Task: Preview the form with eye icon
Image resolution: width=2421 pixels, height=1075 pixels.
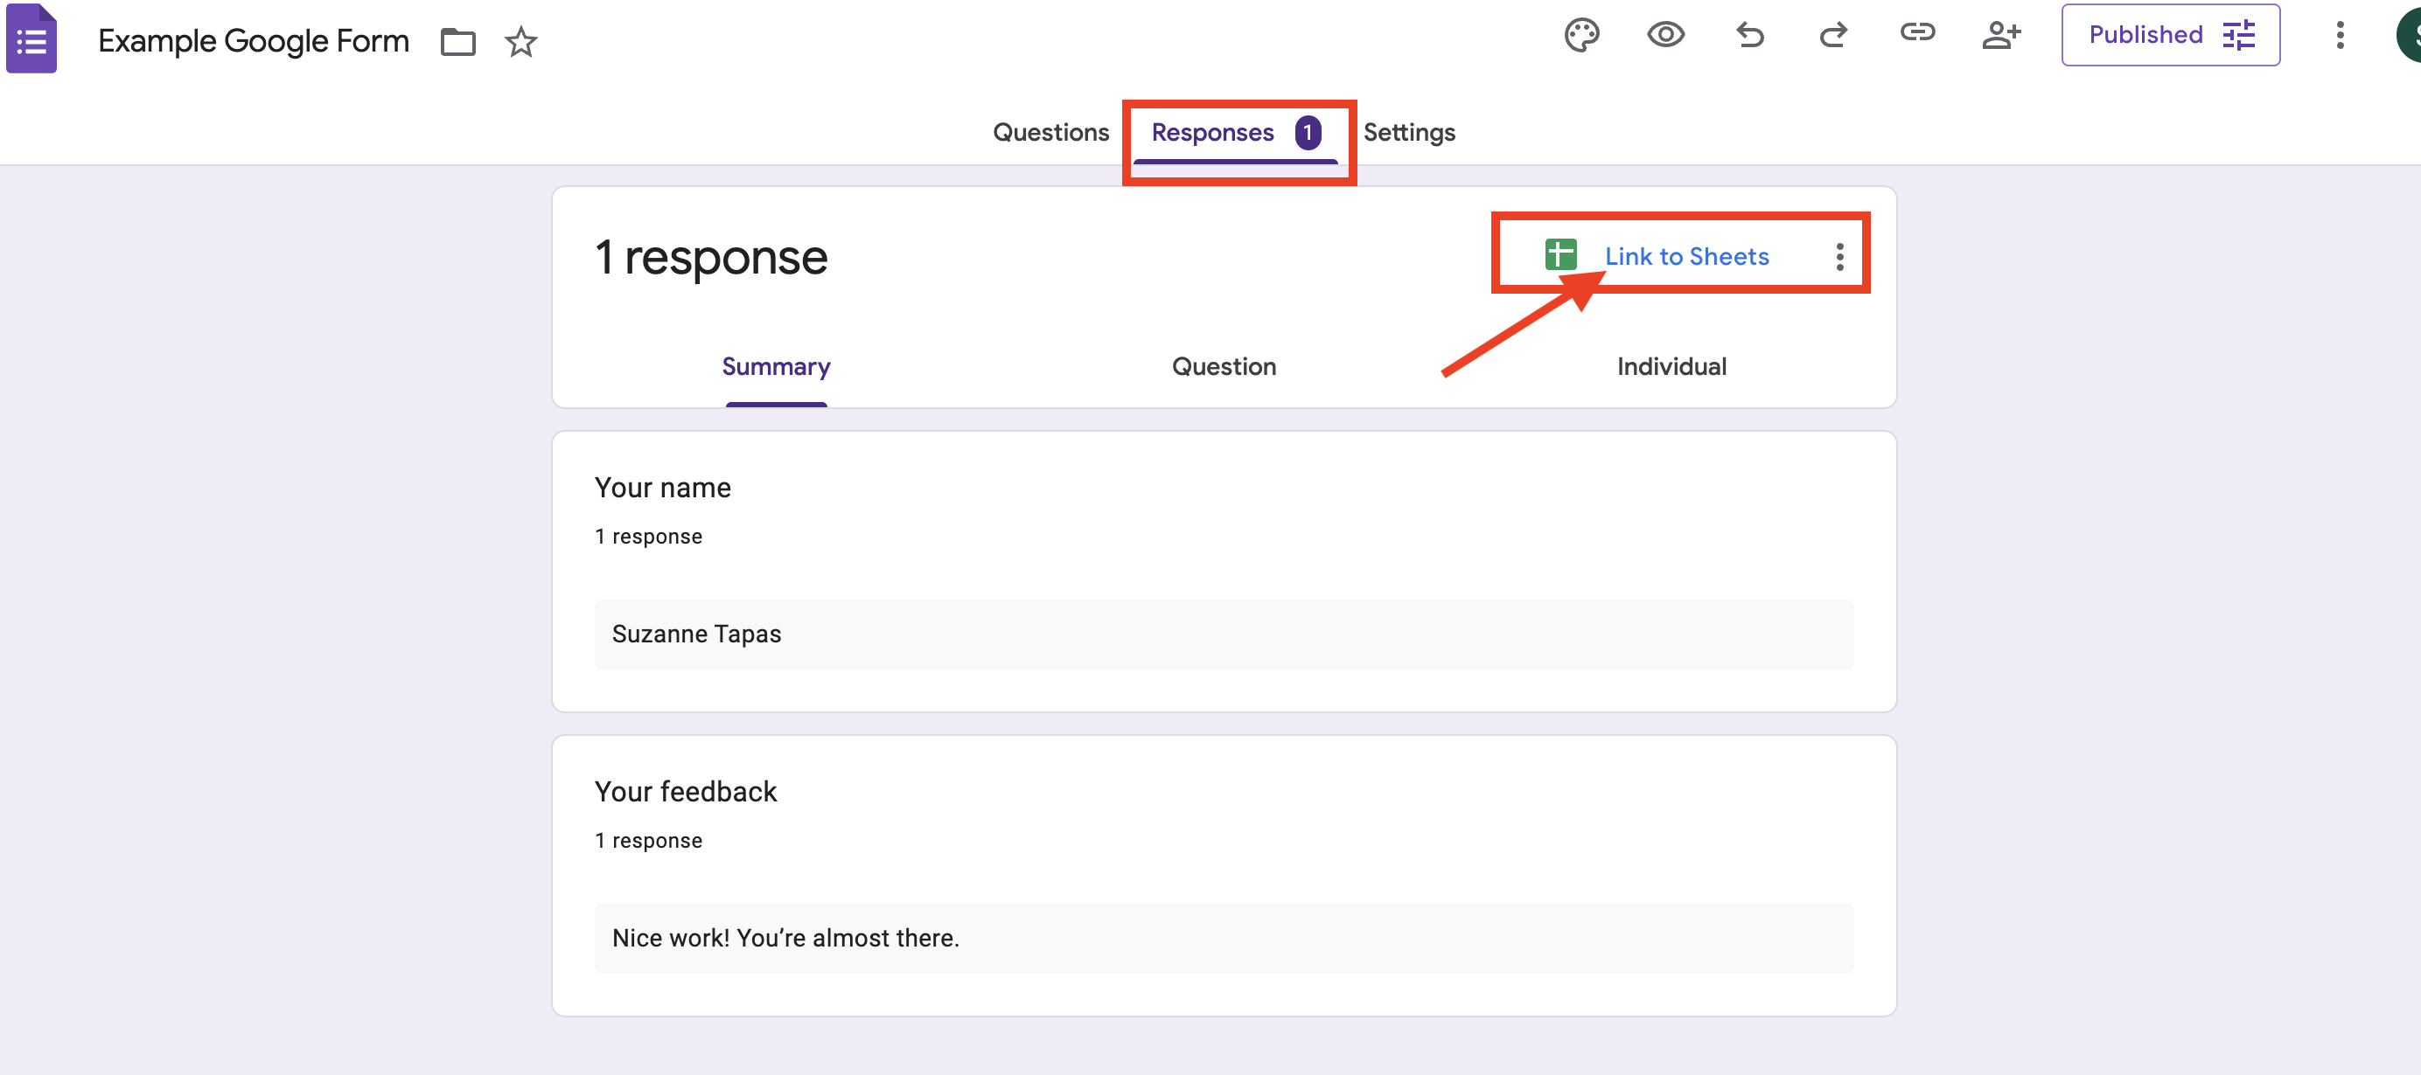Action: click(1665, 36)
